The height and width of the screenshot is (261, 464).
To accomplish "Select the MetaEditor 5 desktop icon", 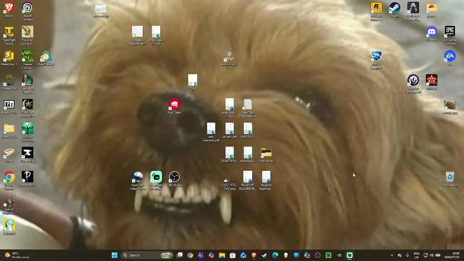I will point(9,58).
